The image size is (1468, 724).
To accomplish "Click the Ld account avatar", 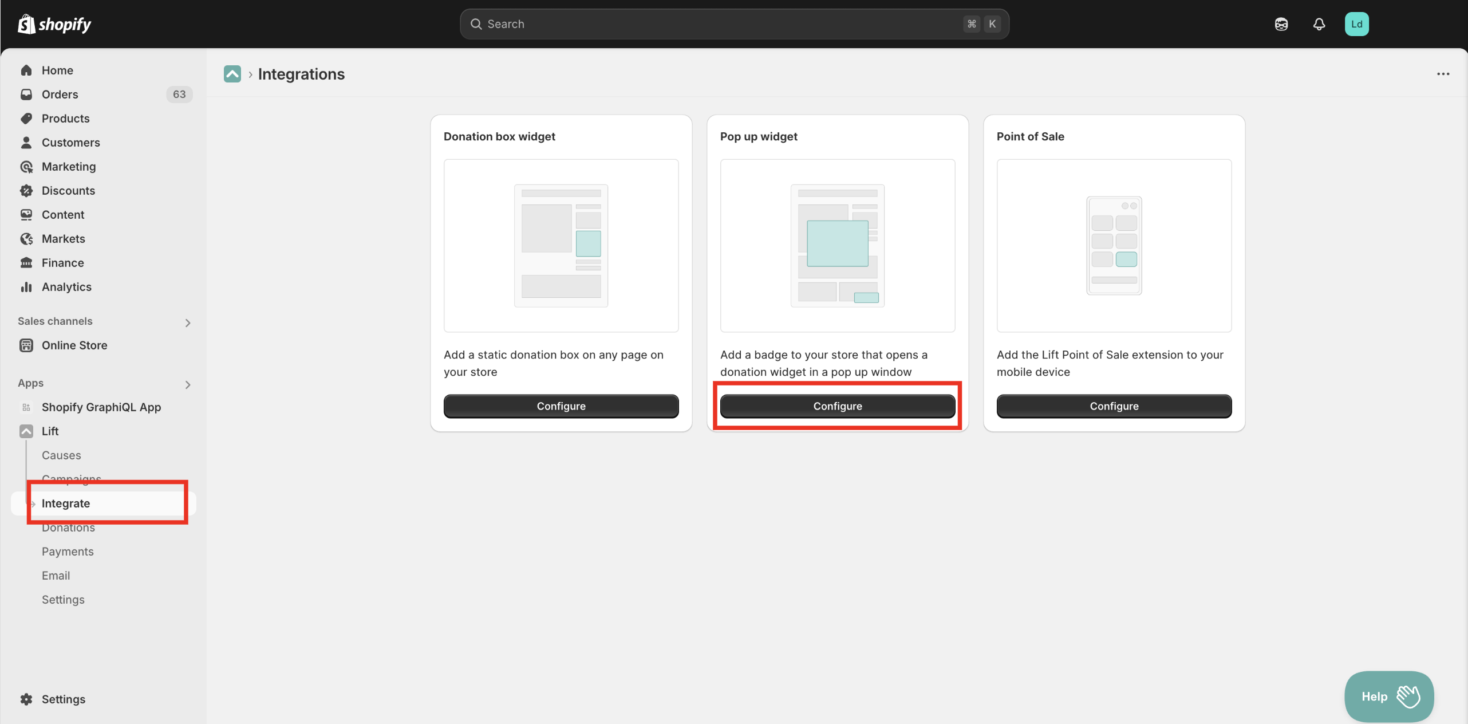I will [1356, 24].
